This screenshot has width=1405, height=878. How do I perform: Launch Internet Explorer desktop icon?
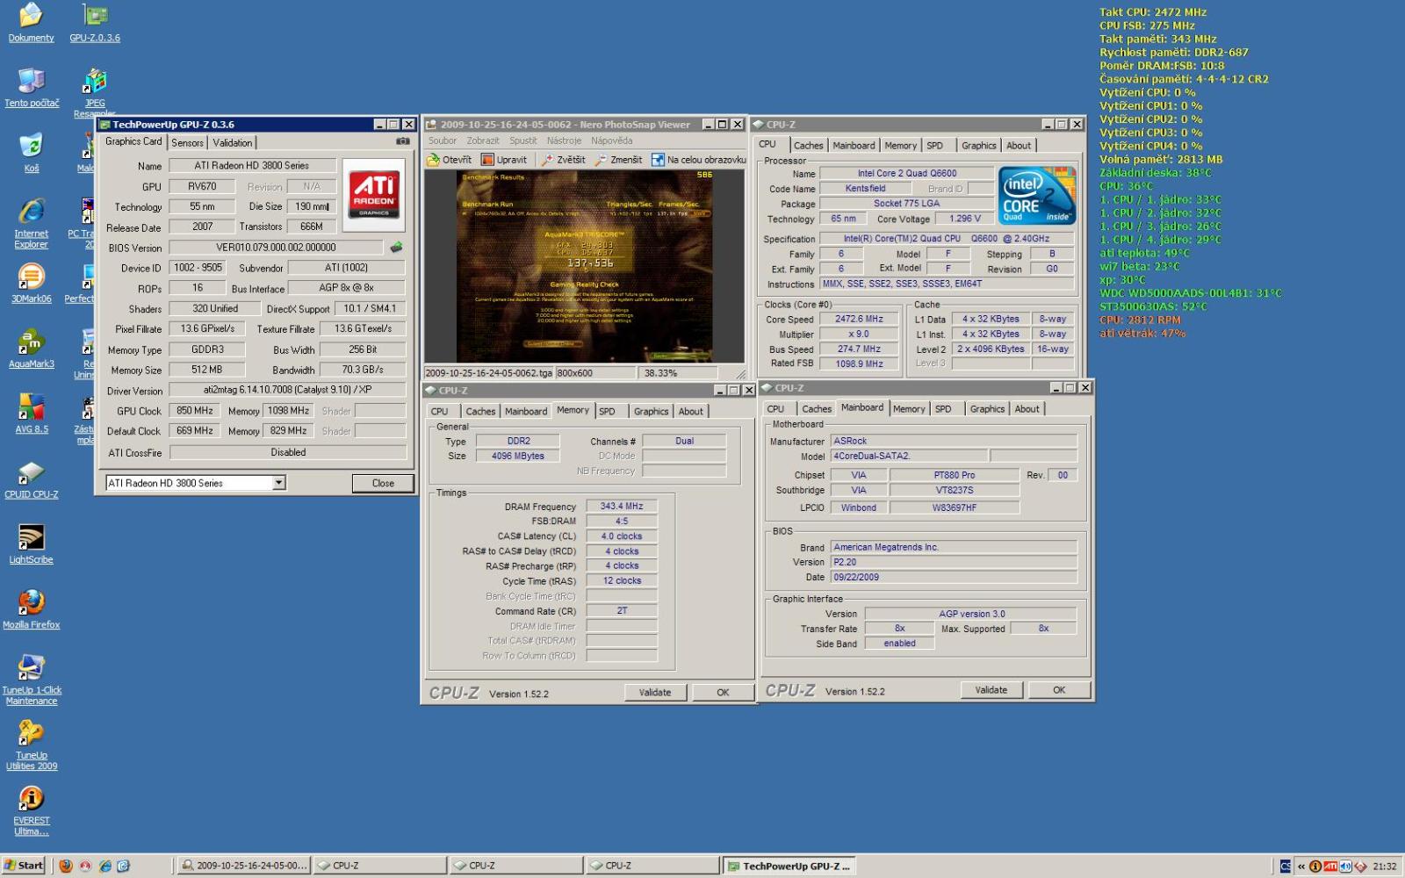coord(32,223)
